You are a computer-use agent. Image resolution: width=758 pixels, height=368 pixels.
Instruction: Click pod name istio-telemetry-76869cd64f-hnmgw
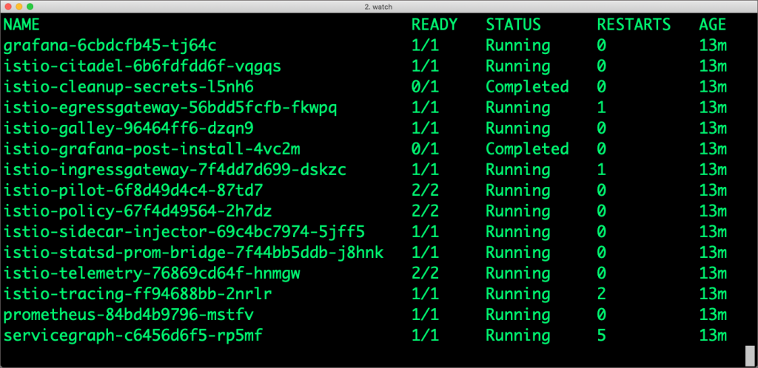tap(152, 273)
